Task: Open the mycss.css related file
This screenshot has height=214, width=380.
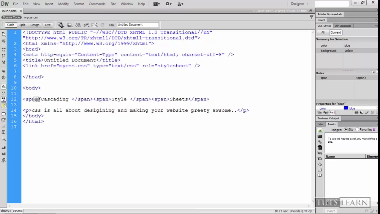Action: coord(31,17)
